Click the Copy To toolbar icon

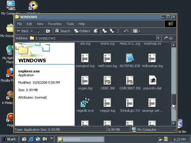pyautogui.click(x=112, y=31)
